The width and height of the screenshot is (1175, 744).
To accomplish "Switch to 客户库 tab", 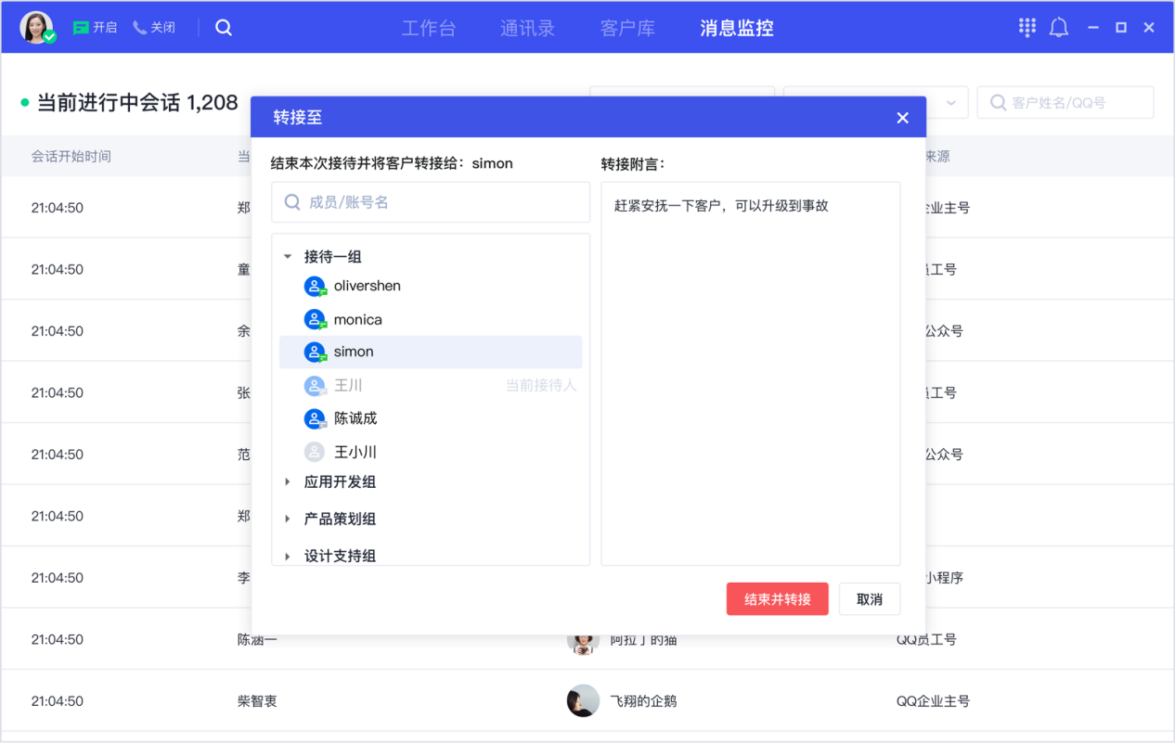I will click(627, 28).
